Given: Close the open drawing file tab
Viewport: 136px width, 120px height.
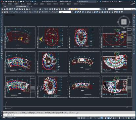Looking at the screenshot, I should [28, 7].
